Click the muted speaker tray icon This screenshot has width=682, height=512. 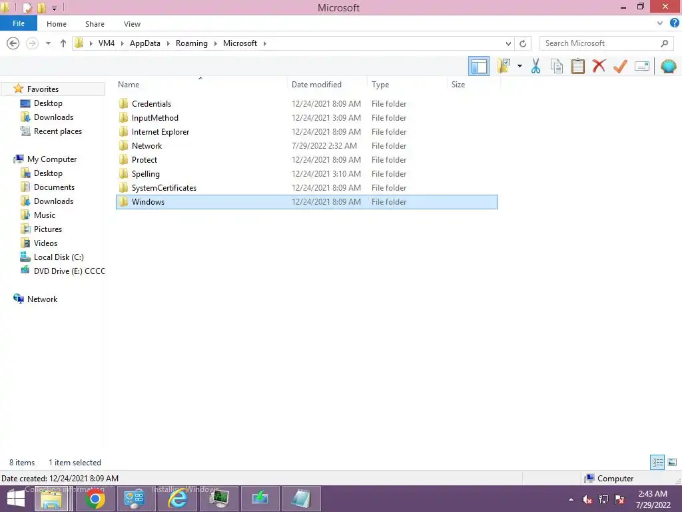point(587,499)
